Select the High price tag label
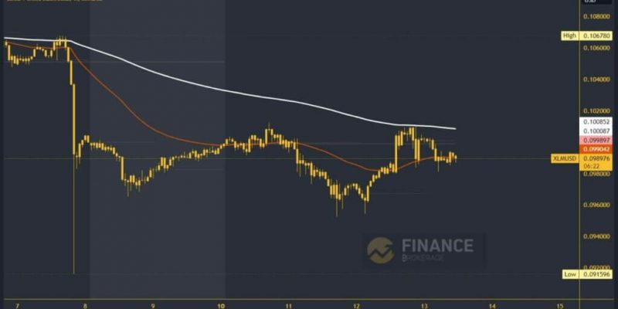 [569, 36]
